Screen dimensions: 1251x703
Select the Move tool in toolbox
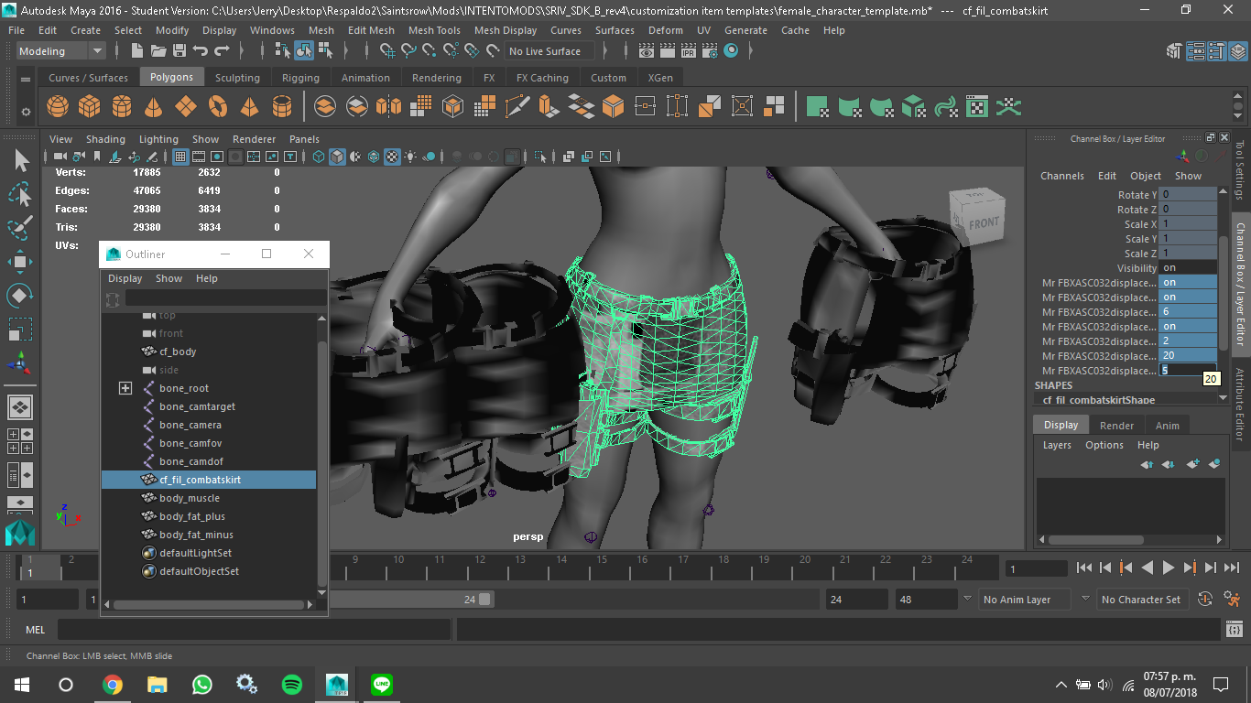click(x=20, y=262)
